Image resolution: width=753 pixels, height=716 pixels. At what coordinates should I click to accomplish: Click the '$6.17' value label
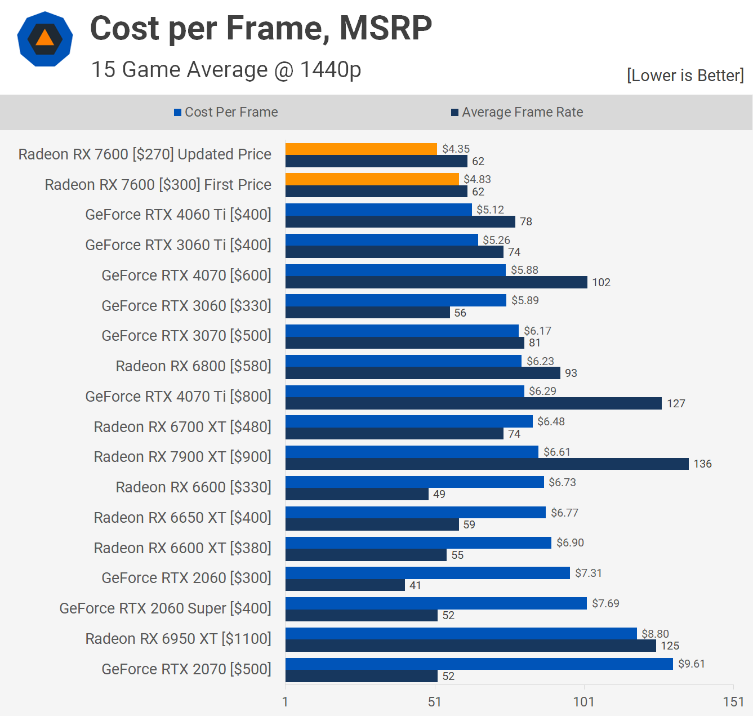[x=537, y=331]
